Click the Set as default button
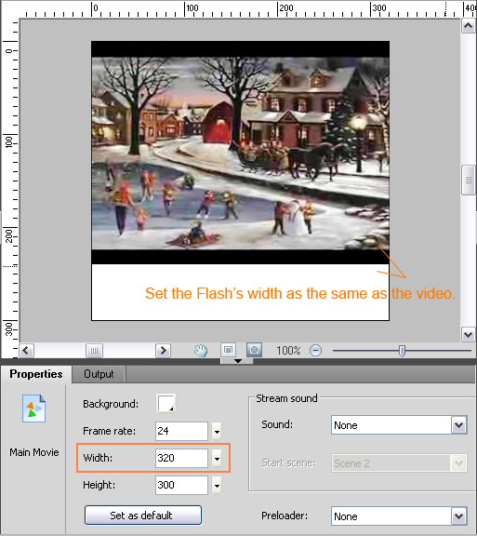Screen dimensions: 477x536 [x=143, y=516]
